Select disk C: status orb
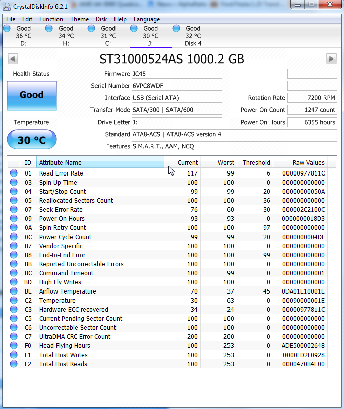 (91, 28)
